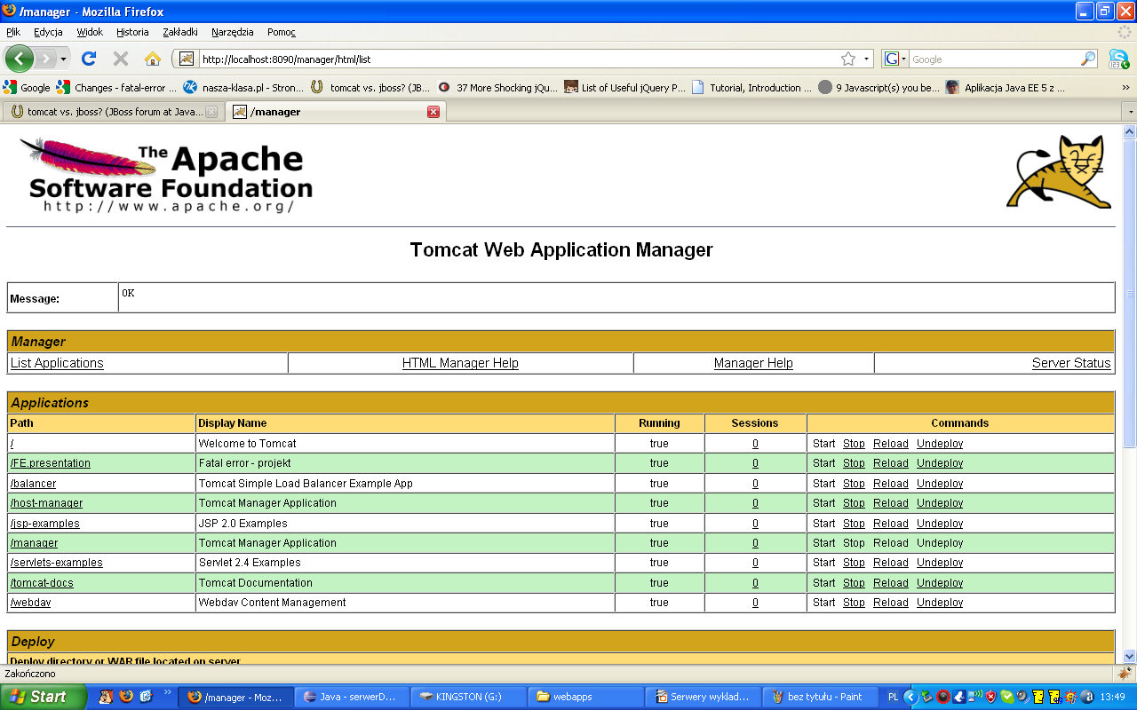Open the Historia menu
Image resolution: width=1137 pixels, height=710 pixels.
click(x=132, y=32)
